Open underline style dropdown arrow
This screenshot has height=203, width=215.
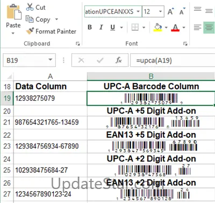click(x=121, y=27)
